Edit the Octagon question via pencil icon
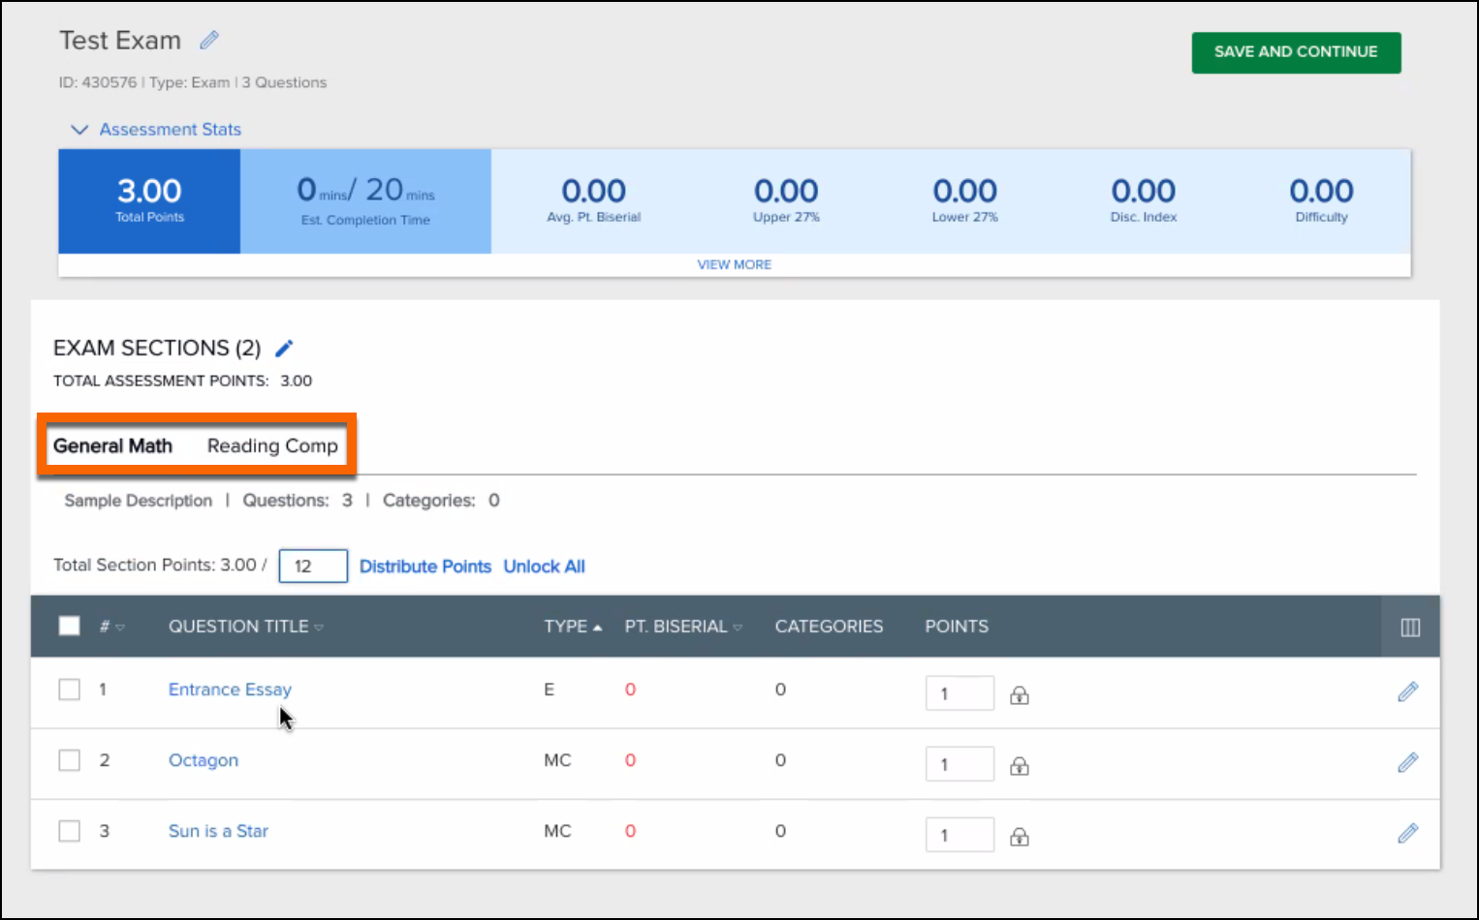This screenshot has height=920, width=1479. coord(1408,762)
